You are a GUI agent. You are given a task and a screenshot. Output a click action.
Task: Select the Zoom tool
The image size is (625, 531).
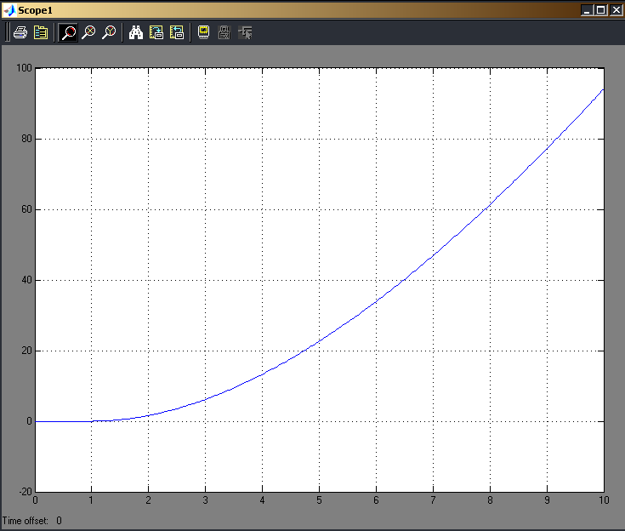click(x=68, y=32)
